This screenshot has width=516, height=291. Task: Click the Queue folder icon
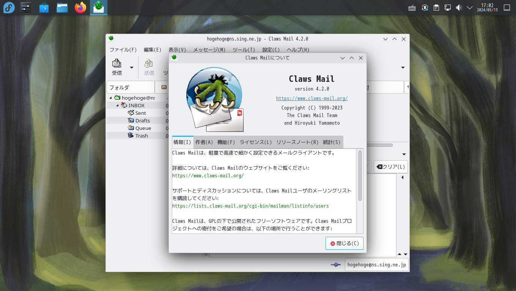(131, 128)
